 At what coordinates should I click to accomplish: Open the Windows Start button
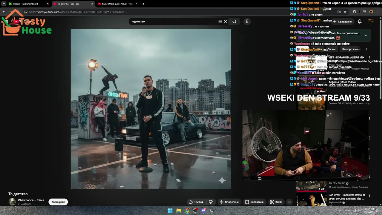pos(170,211)
